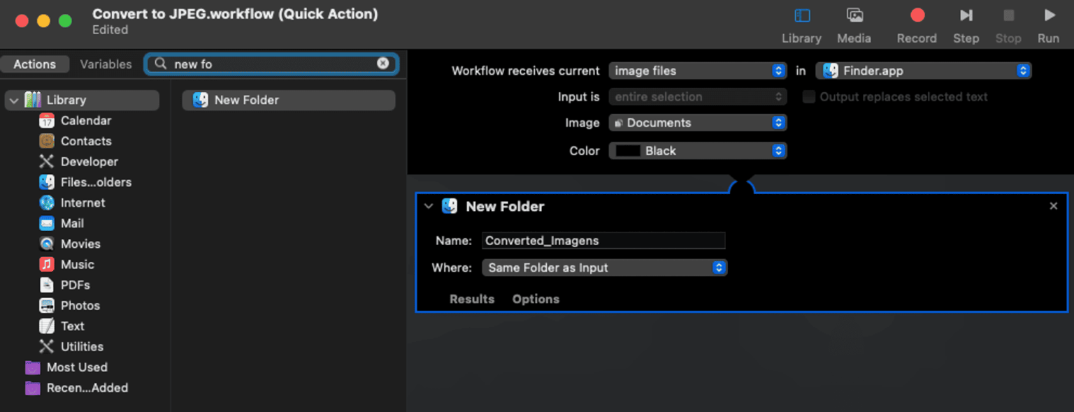Click the Step playback icon
The width and height of the screenshot is (1074, 412).
click(x=966, y=16)
